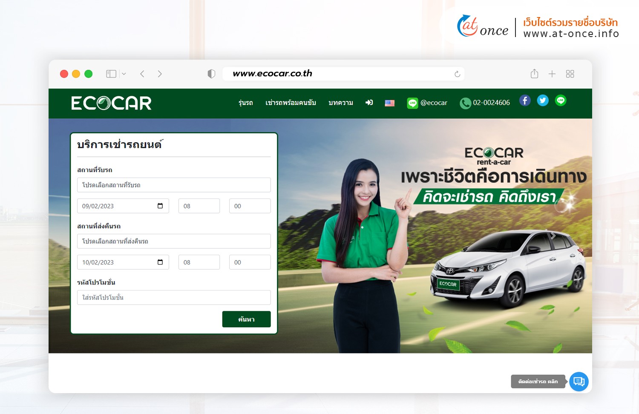This screenshot has width=639, height=414.
Task: Click the www.ecocar.co.th address bar
Action: 343,74
